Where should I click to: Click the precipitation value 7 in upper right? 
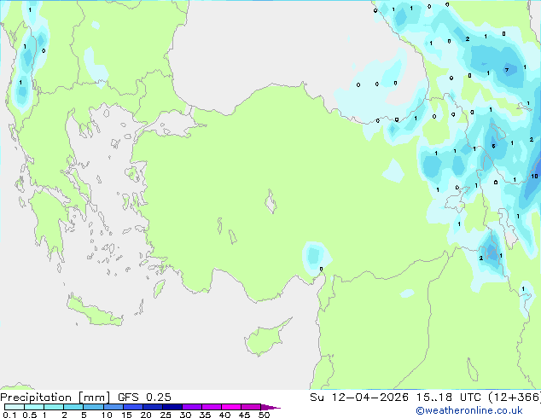[x=507, y=70]
